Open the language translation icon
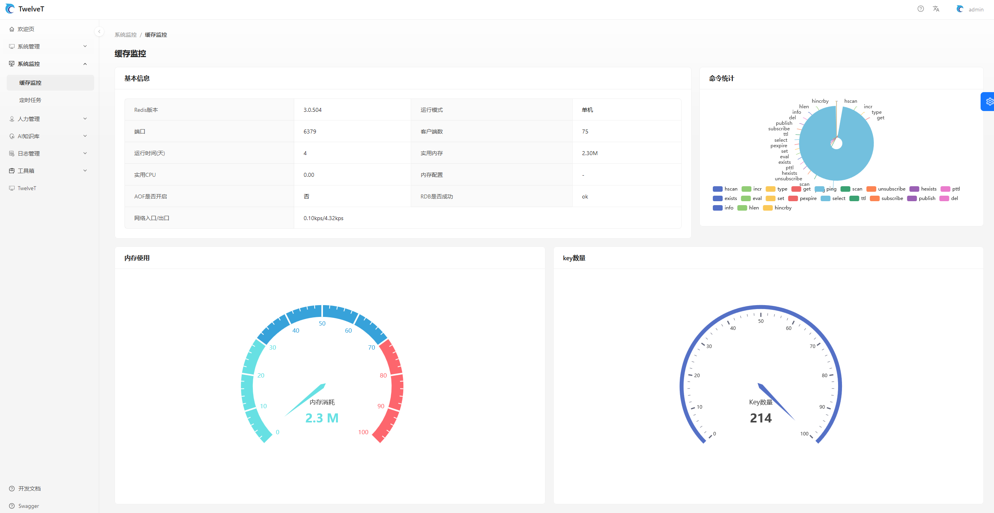 coord(936,9)
